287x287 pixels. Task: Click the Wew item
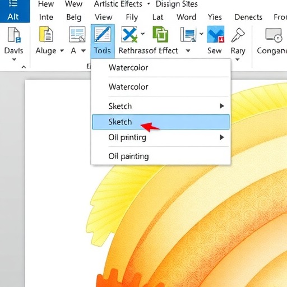point(73,4)
